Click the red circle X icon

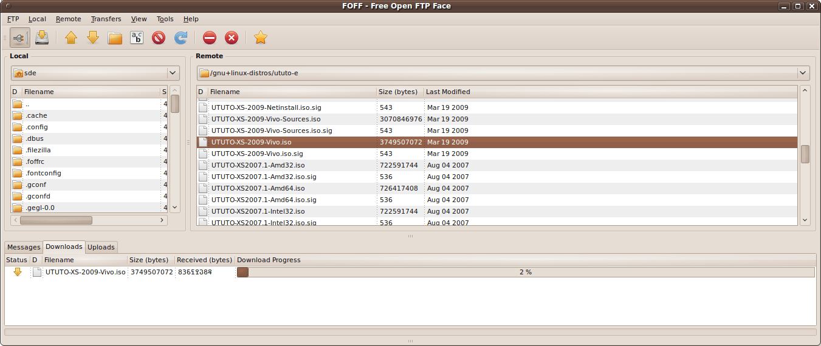[x=232, y=38]
